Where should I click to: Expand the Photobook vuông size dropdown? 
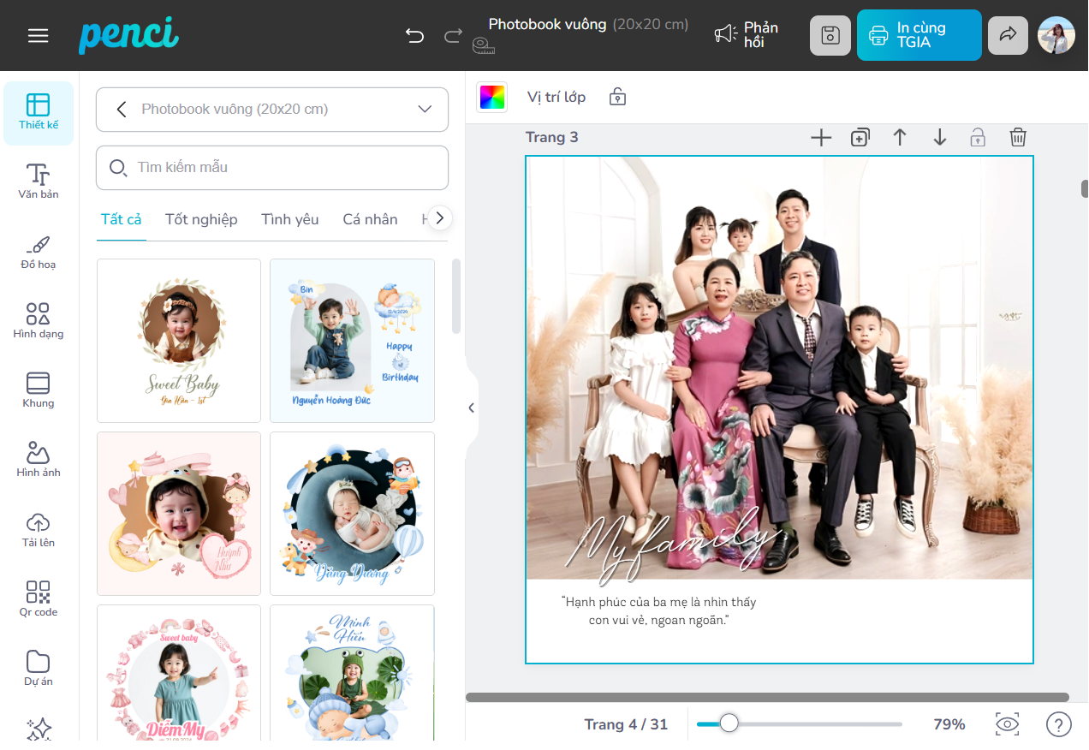(425, 109)
